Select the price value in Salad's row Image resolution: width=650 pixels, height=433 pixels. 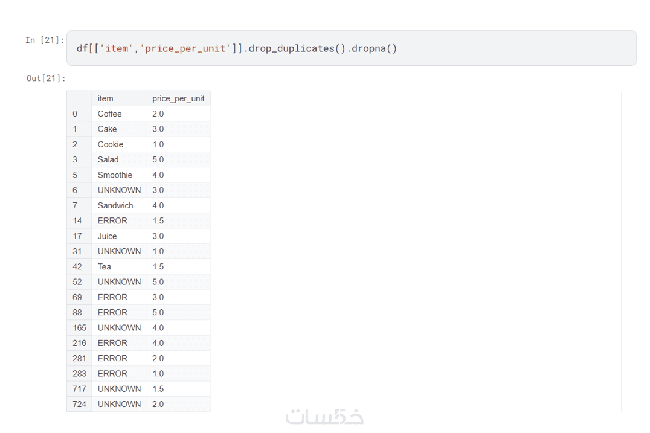tap(158, 159)
